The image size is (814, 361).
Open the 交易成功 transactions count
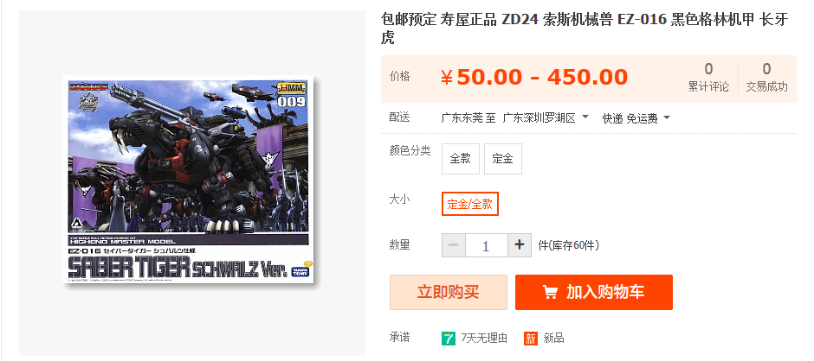click(766, 78)
